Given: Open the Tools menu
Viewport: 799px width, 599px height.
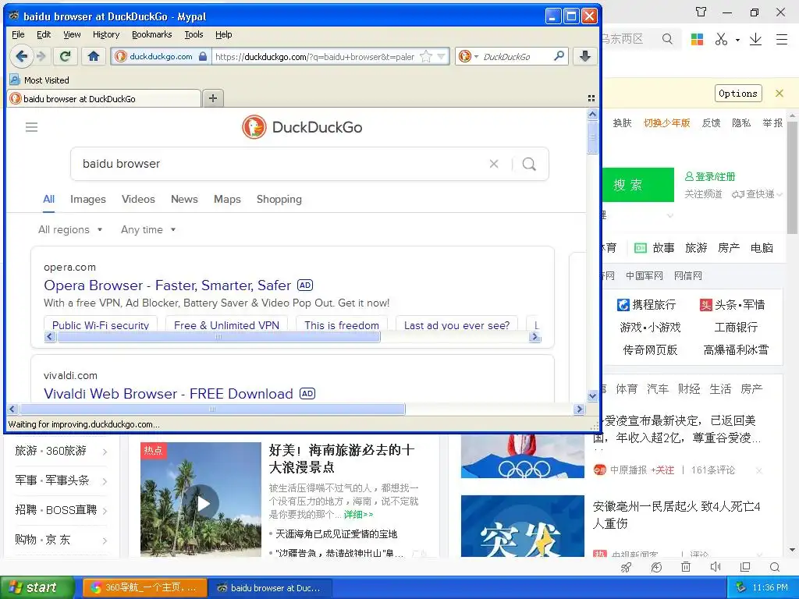Looking at the screenshot, I should pyautogui.click(x=194, y=34).
